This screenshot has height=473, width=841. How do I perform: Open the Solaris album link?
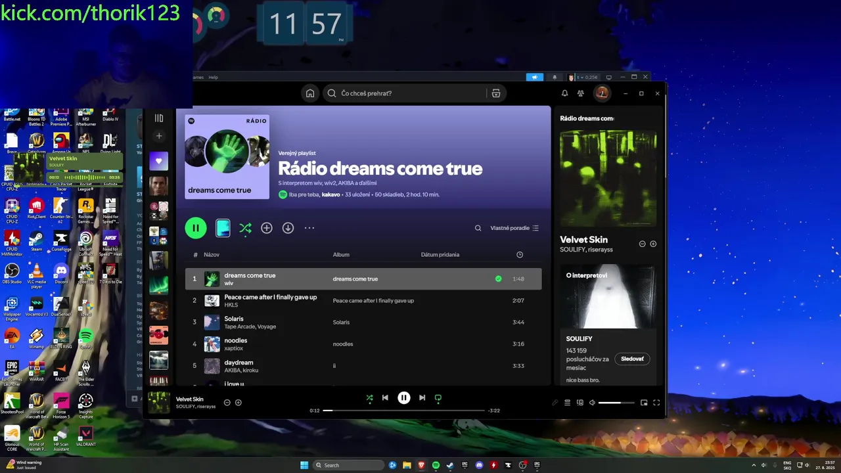(x=341, y=322)
